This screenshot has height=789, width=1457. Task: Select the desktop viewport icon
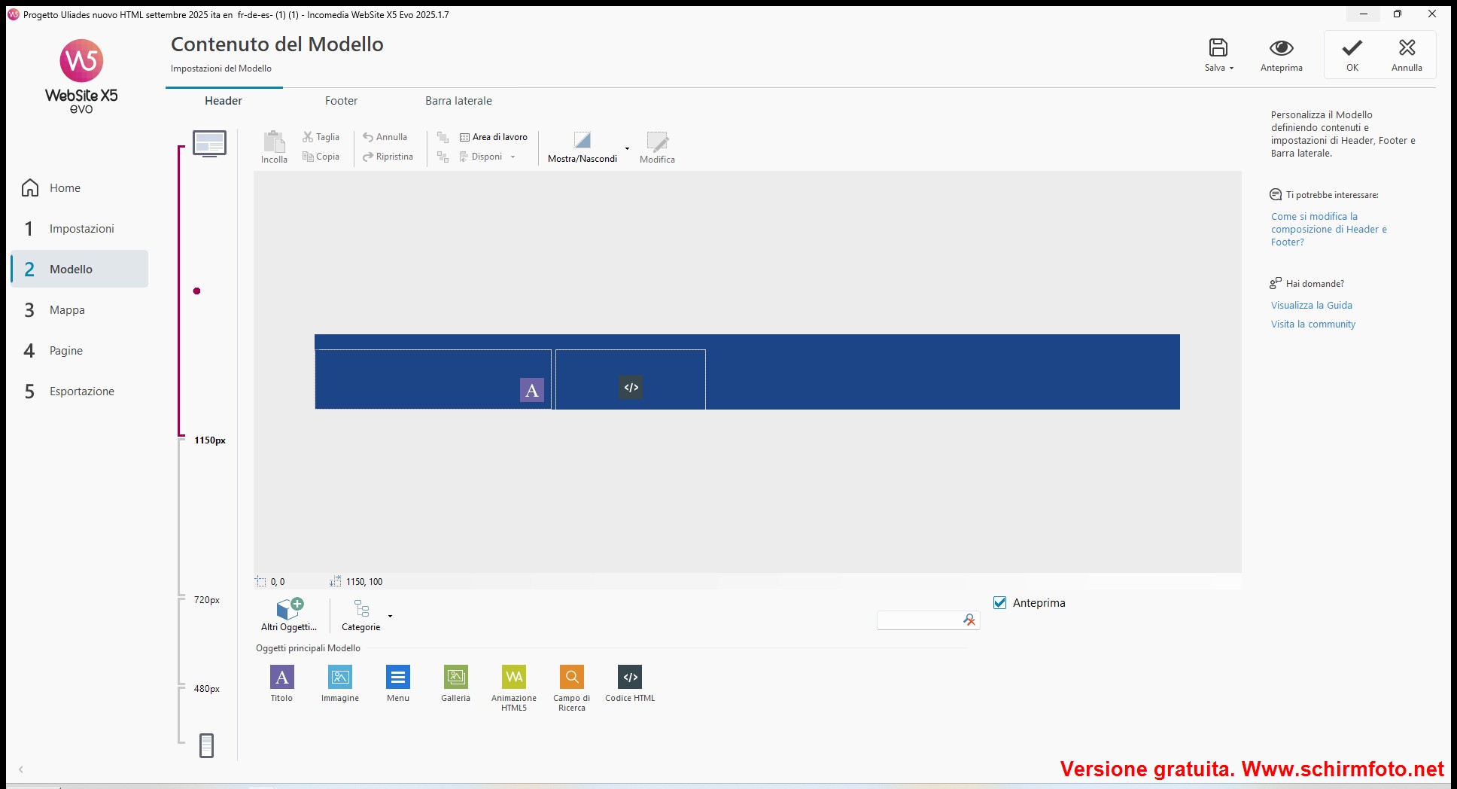pos(209,143)
